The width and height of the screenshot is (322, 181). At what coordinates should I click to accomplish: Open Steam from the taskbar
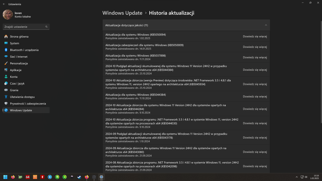pyautogui.click(x=79, y=177)
